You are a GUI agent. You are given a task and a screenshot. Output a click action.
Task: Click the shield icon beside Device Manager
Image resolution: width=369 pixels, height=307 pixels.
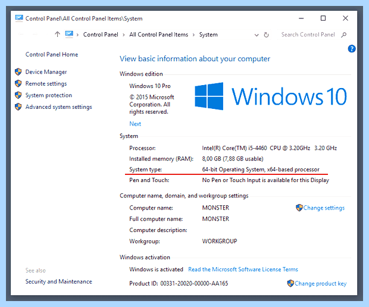[x=18, y=72]
